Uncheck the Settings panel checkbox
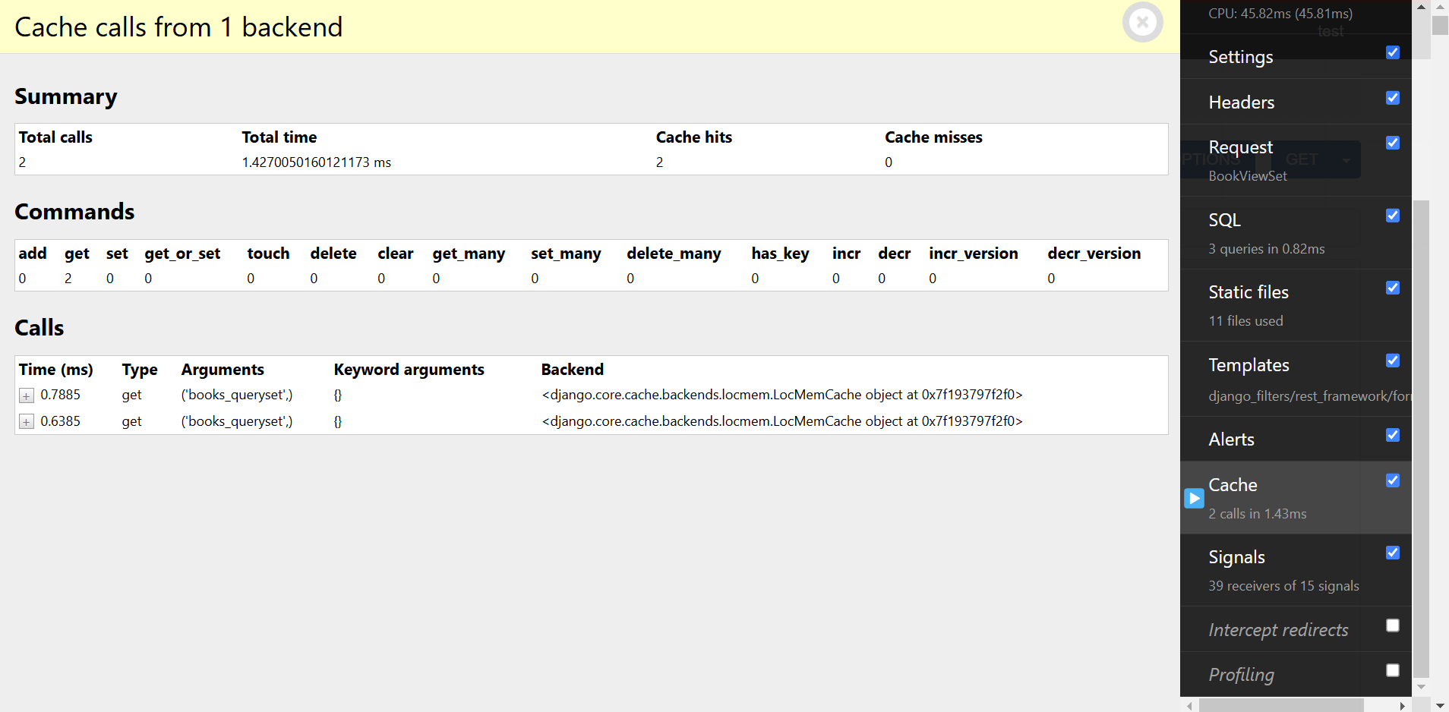The width and height of the screenshot is (1449, 712). click(1392, 52)
